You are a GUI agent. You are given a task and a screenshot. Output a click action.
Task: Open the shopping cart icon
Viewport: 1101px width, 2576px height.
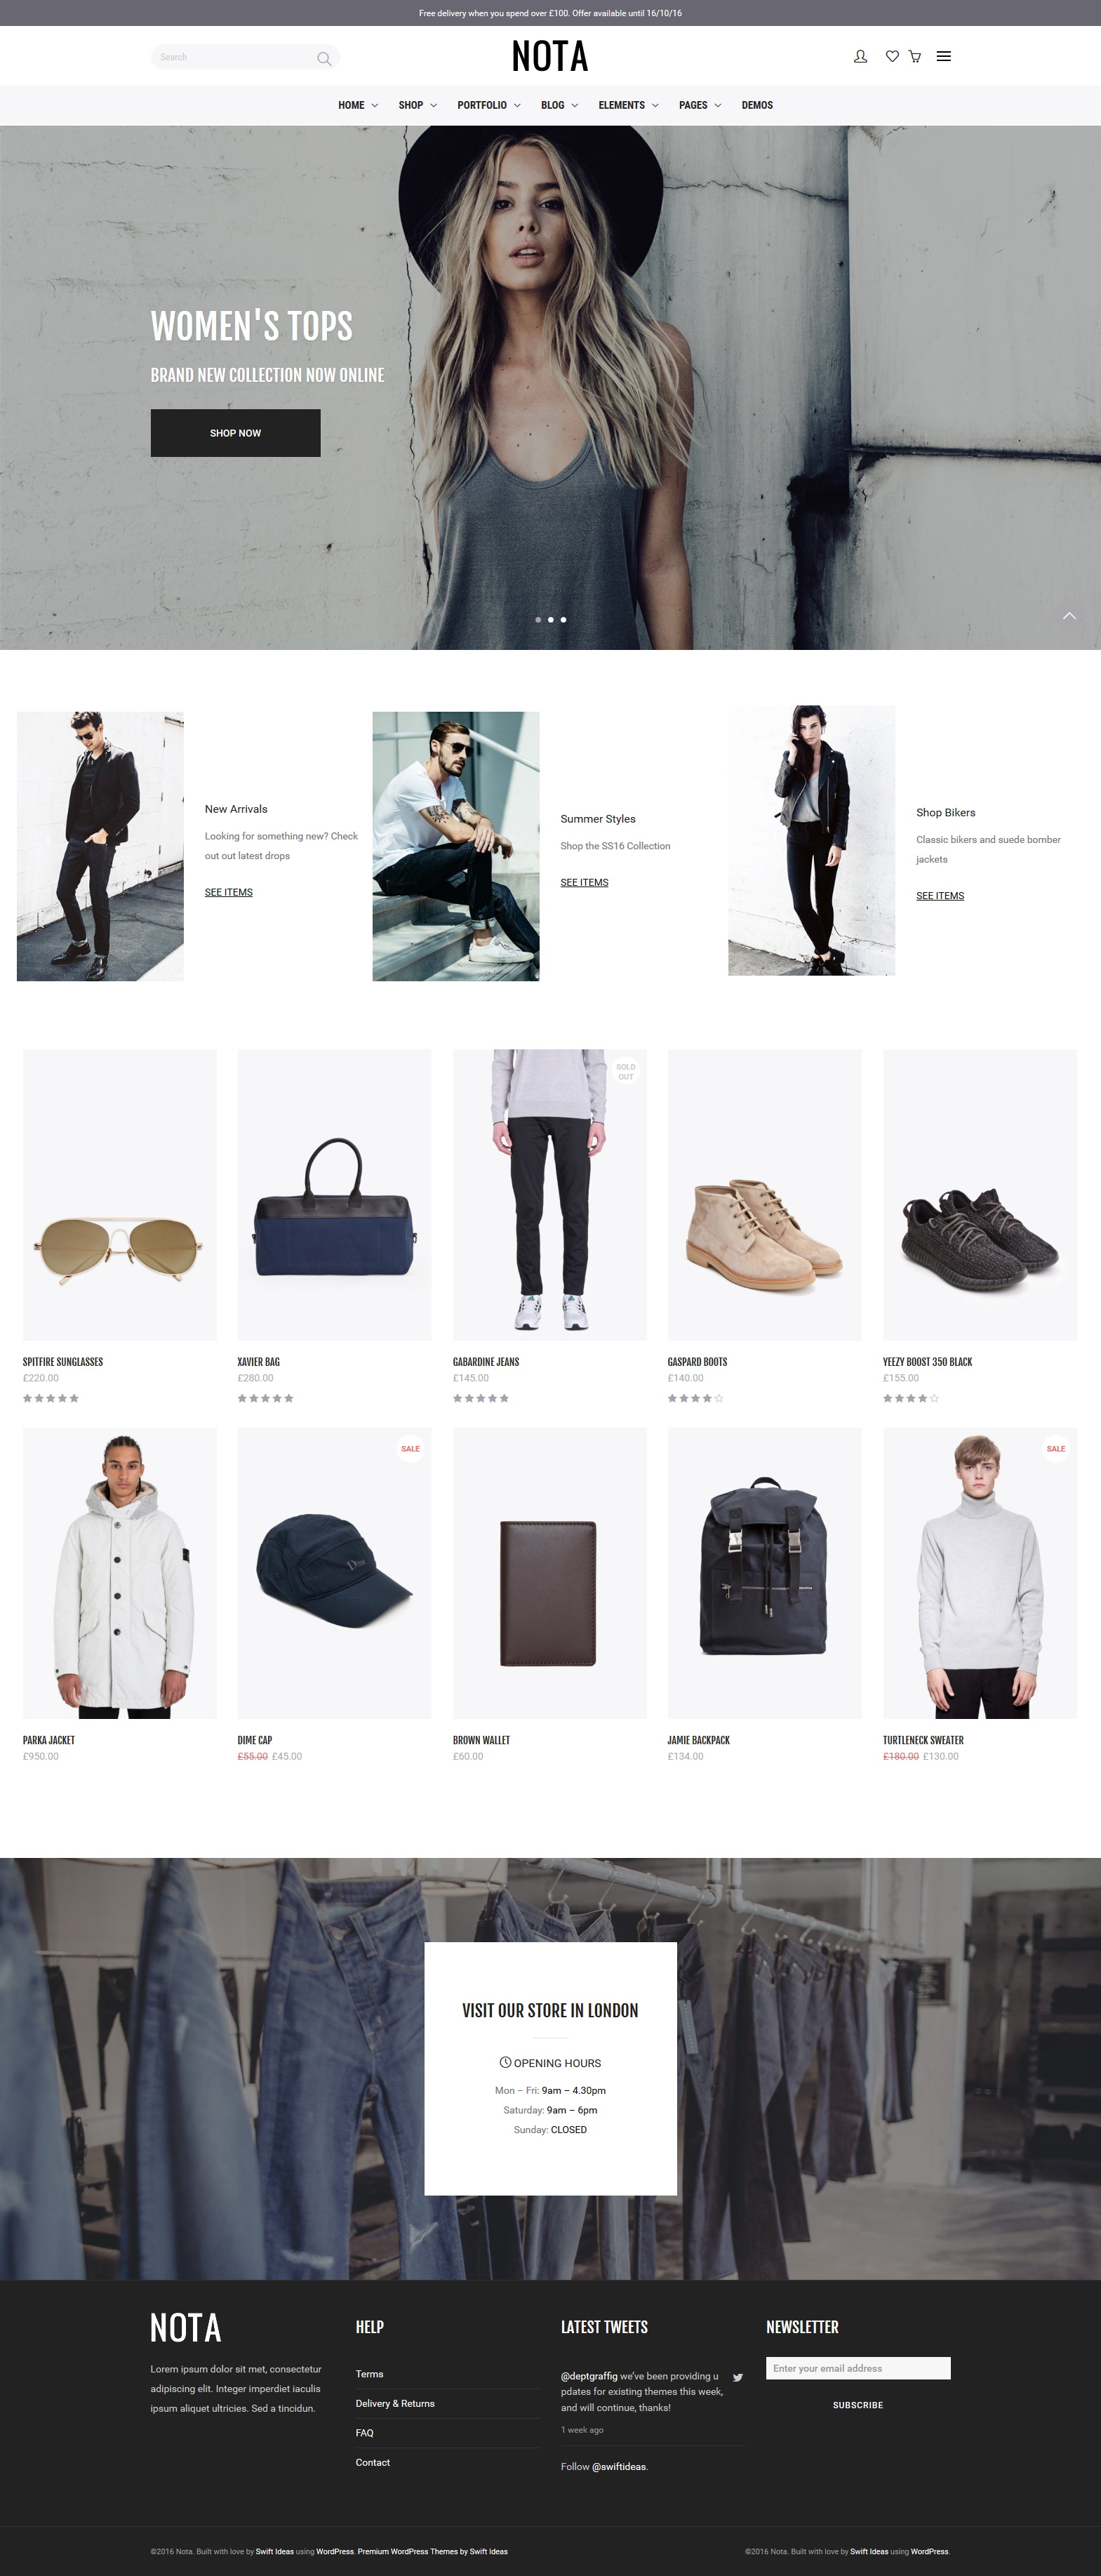pyautogui.click(x=914, y=57)
